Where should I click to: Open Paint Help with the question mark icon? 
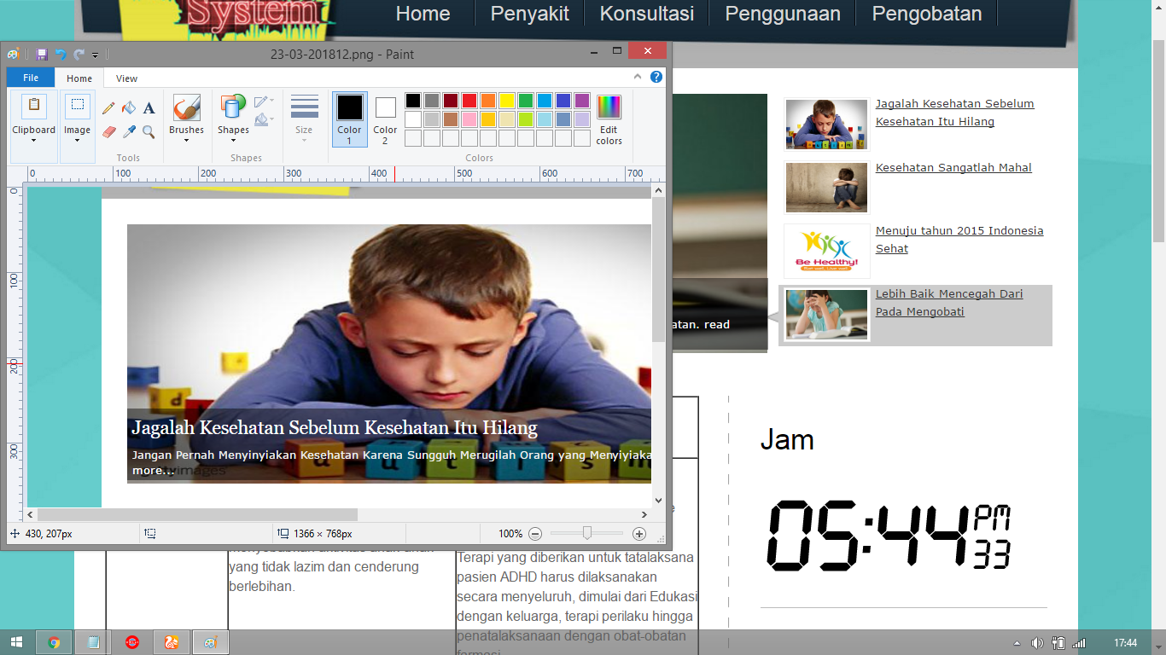pos(656,77)
